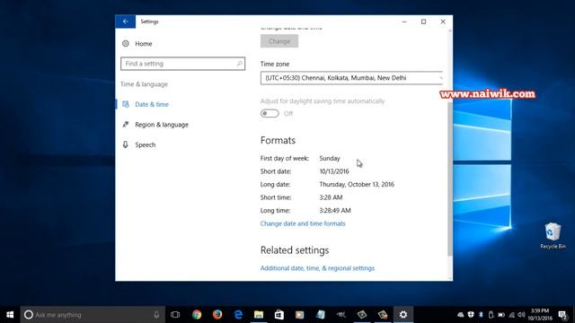Open File Explorer from the taskbar
Image resolution: width=575 pixels, height=323 pixels.
259,315
